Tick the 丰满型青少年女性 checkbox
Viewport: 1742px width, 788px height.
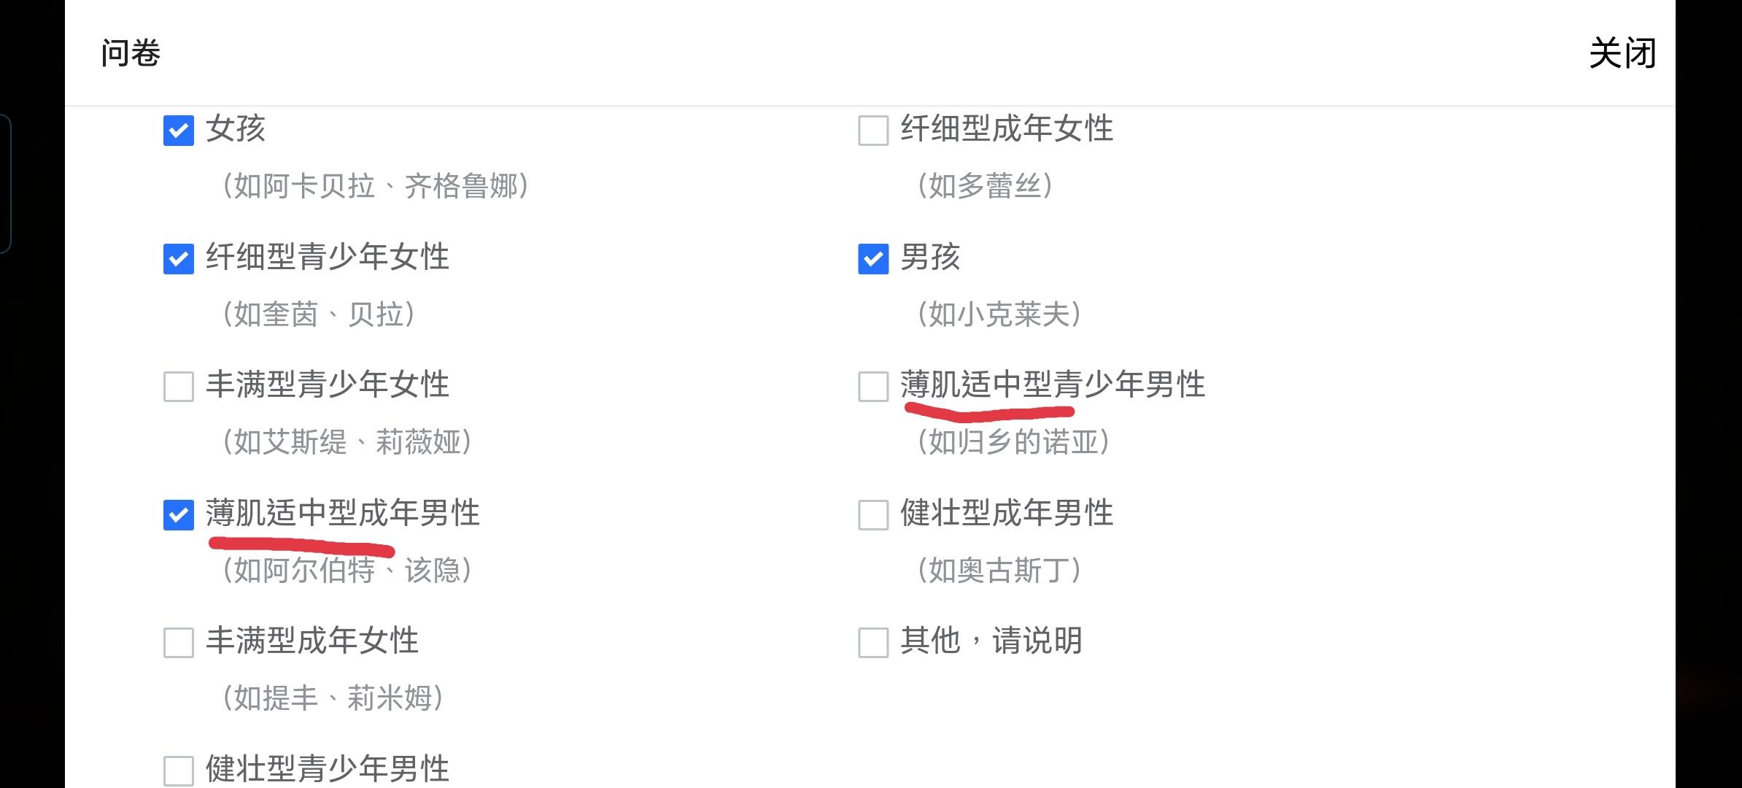coord(179,387)
